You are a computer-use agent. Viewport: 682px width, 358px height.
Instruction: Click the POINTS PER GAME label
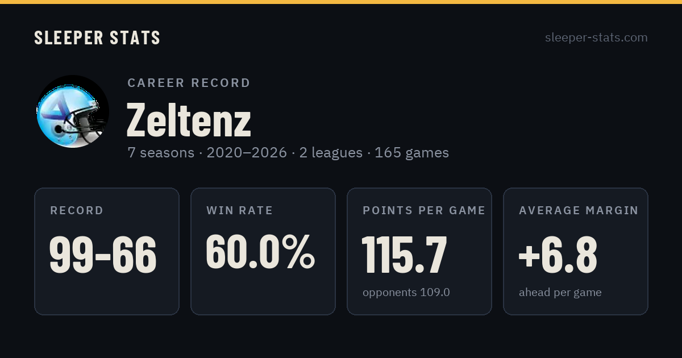(x=424, y=211)
